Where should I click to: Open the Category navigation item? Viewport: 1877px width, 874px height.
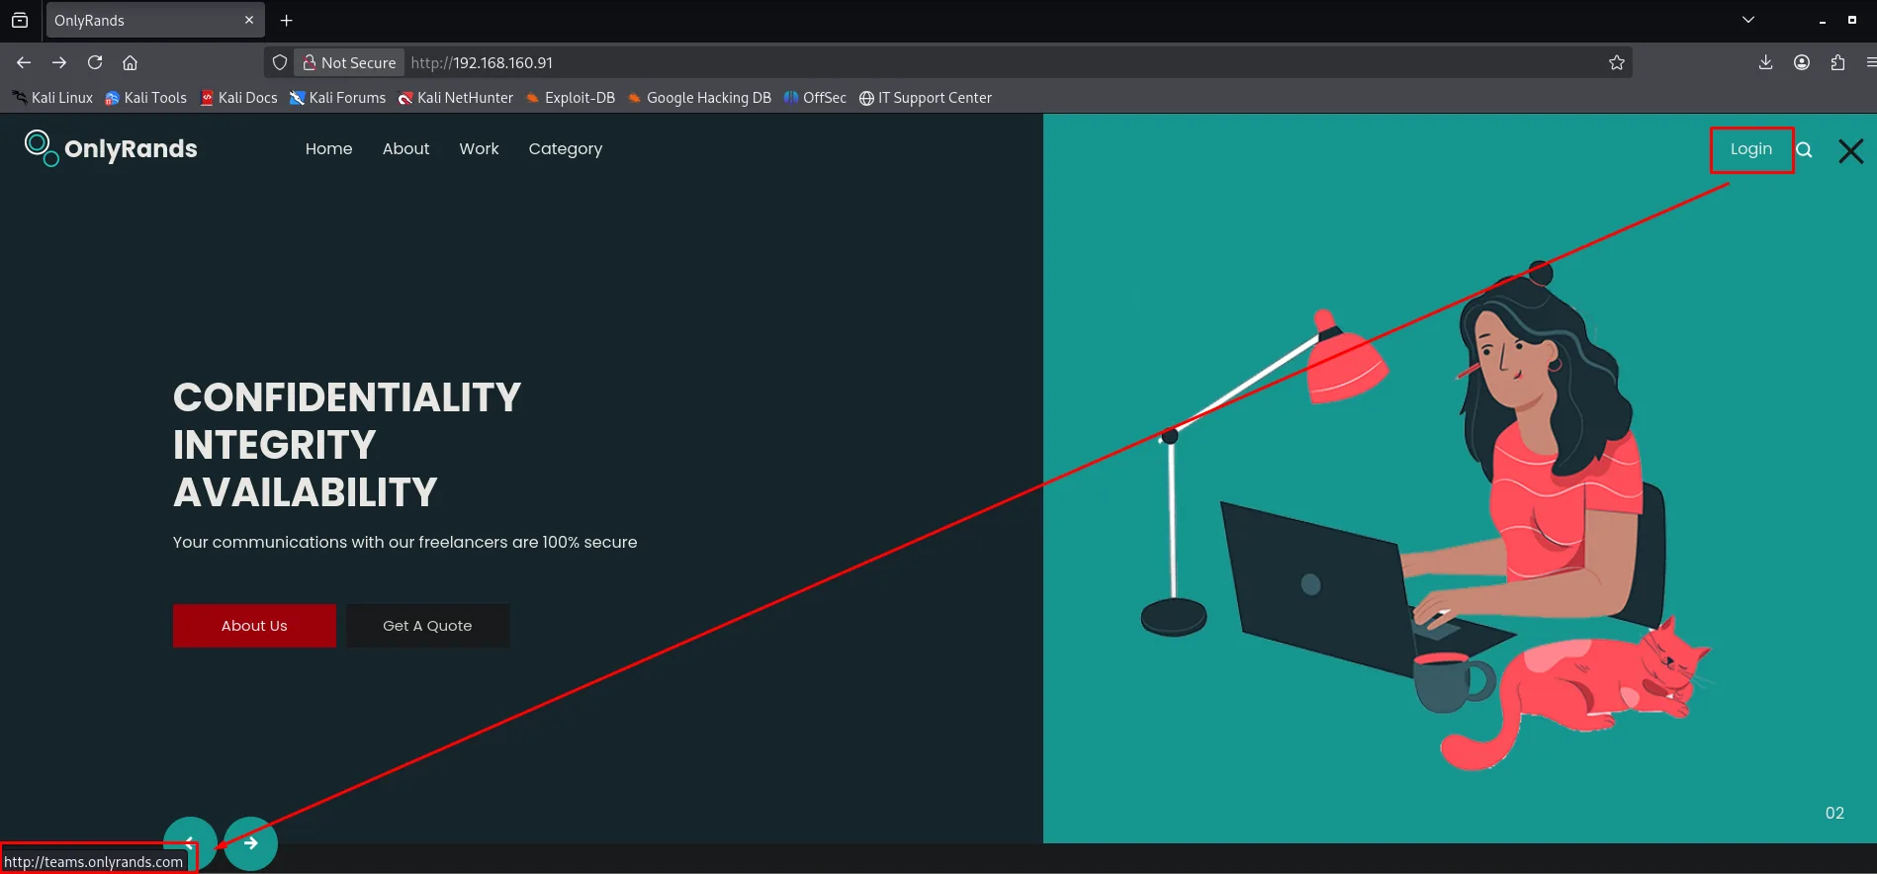pos(566,148)
